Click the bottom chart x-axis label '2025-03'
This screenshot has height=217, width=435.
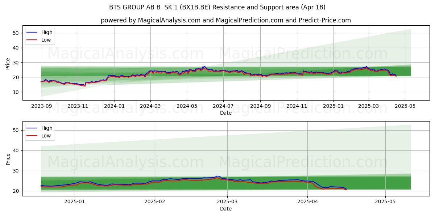click(227, 202)
